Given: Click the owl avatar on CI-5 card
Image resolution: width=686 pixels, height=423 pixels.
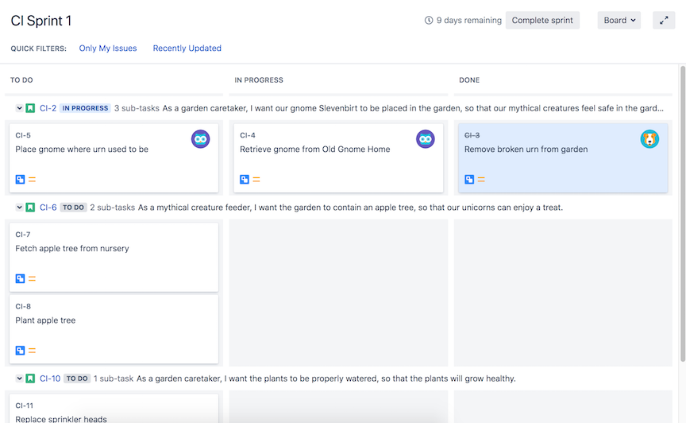Looking at the screenshot, I should coord(200,139).
